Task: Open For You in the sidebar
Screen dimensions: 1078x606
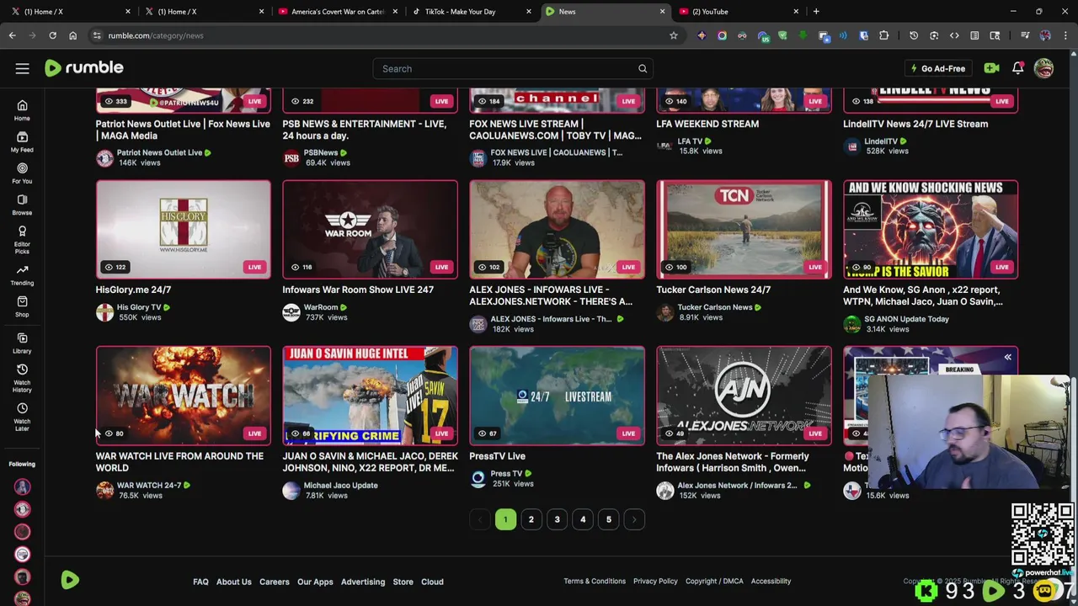Action: (22, 173)
